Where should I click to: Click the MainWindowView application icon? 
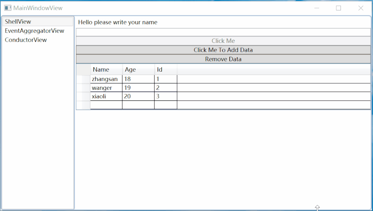click(7, 7)
